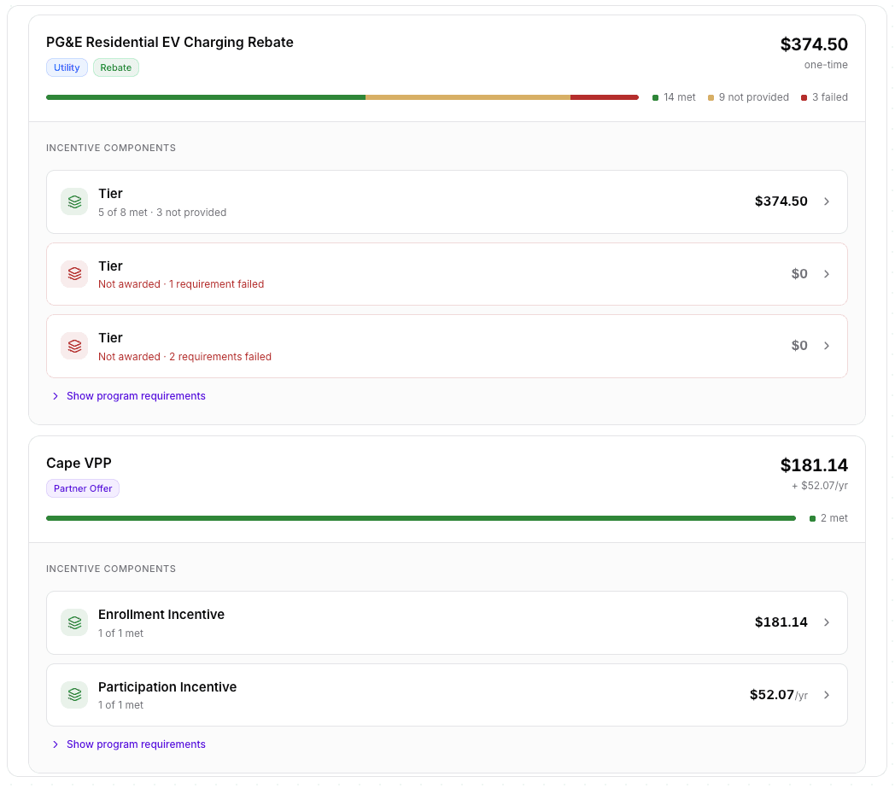The height and width of the screenshot is (788, 895).
Task: Click the '14 met' legend text
Action: coord(679,97)
